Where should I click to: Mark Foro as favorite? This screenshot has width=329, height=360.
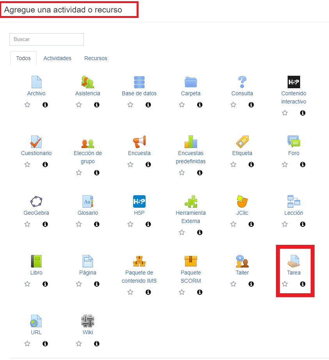point(285,164)
